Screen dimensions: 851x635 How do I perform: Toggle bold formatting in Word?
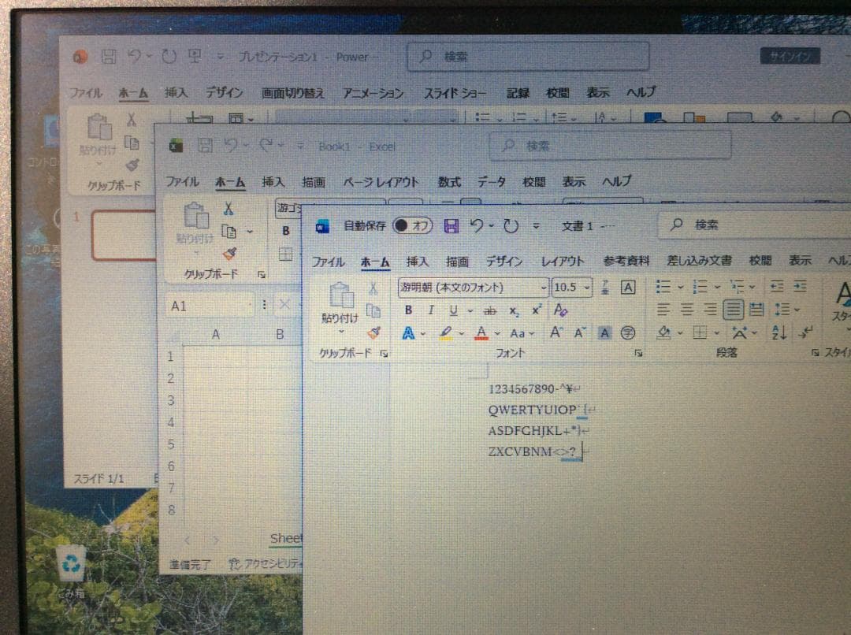click(408, 310)
